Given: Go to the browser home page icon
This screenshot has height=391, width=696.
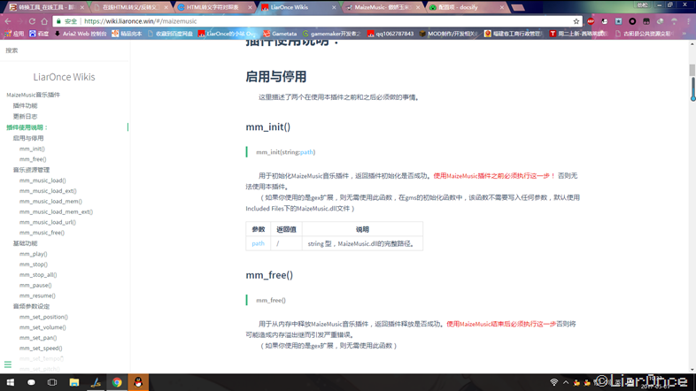Looking at the screenshot, I should tap(44, 21).
